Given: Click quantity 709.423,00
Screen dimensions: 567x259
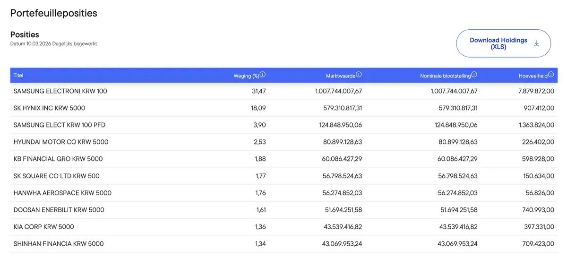Looking at the screenshot, I should (539, 244).
